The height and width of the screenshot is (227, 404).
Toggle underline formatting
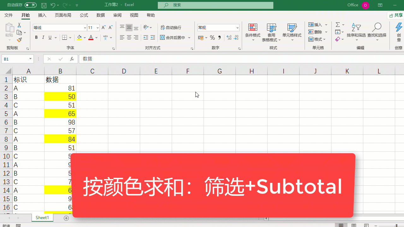(x=50, y=38)
